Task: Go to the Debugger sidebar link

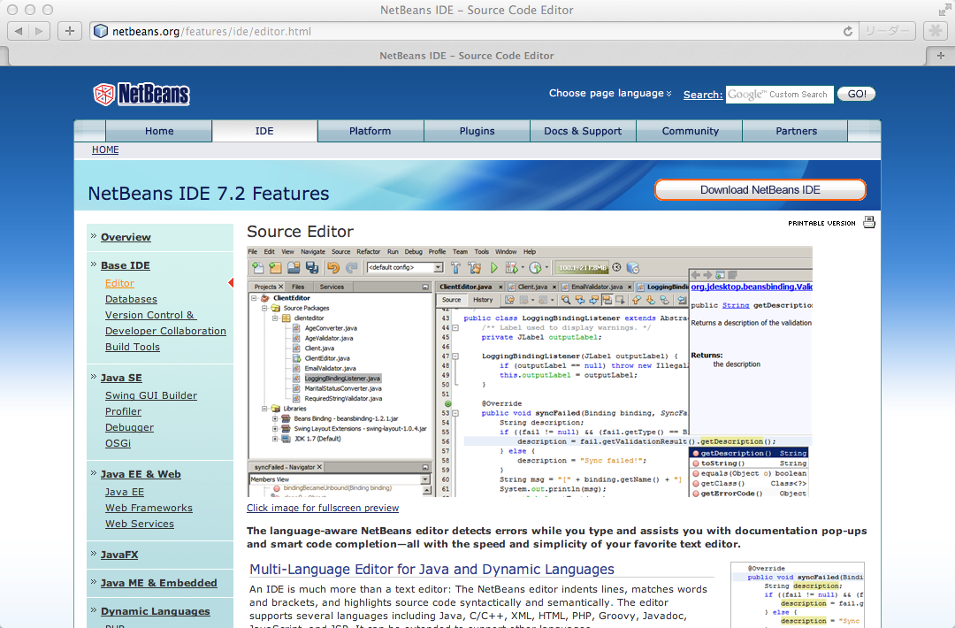Action: pyautogui.click(x=129, y=427)
